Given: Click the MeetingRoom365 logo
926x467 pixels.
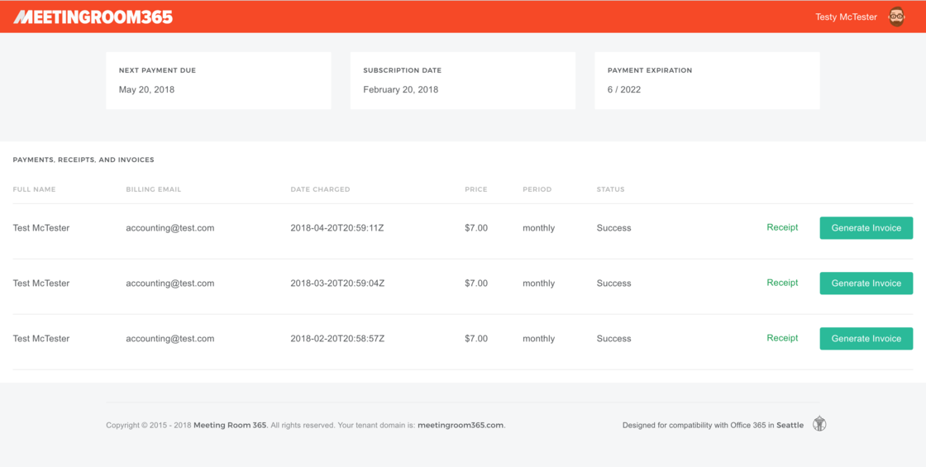Looking at the screenshot, I should [93, 17].
